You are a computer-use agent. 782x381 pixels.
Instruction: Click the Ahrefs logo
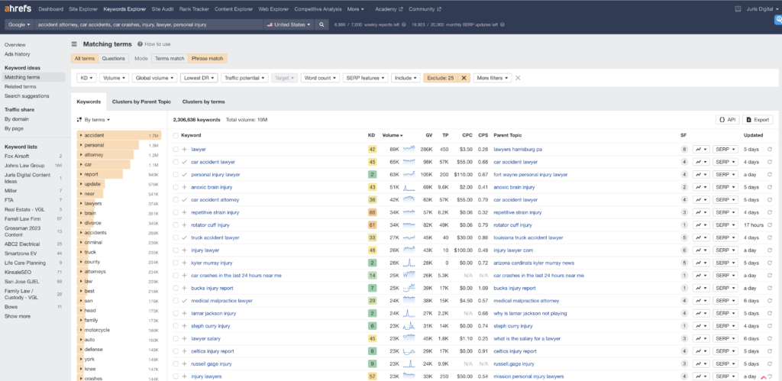coord(18,9)
